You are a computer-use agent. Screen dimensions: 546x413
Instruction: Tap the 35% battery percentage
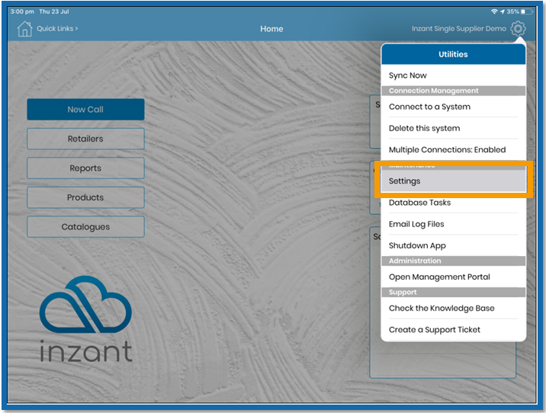tap(512, 11)
